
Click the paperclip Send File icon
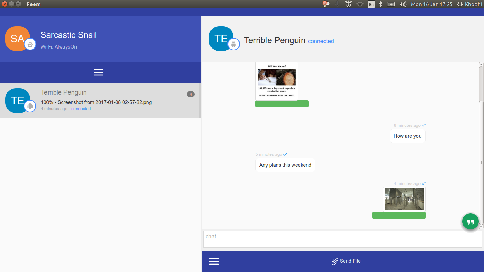click(334, 261)
